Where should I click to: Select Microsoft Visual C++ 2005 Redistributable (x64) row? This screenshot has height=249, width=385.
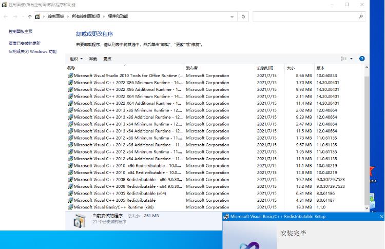coord(120,194)
